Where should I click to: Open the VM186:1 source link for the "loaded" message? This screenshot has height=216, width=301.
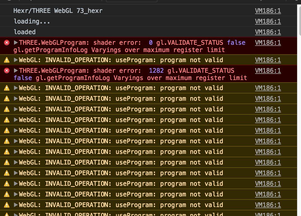click(268, 32)
